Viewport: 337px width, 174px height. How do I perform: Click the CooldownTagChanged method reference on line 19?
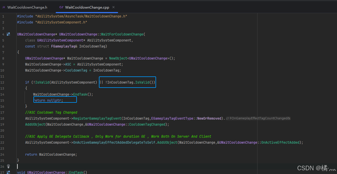click(x=147, y=124)
